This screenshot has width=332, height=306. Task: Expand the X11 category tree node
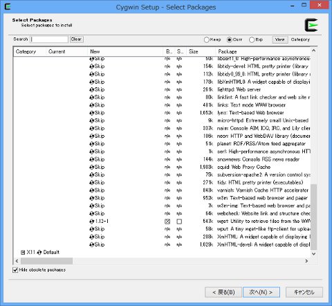[23, 253]
